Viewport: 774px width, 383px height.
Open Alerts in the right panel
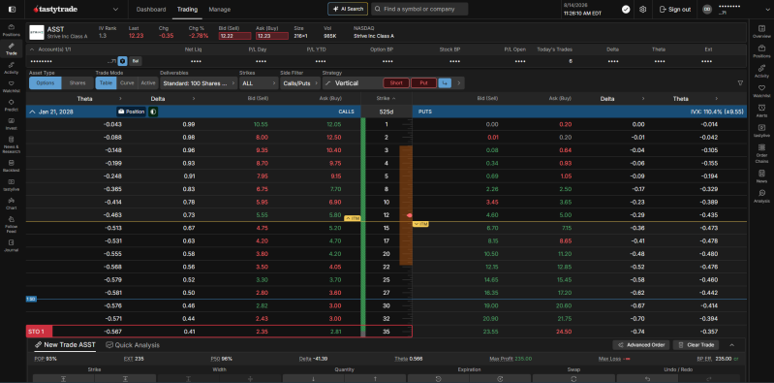(x=761, y=111)
